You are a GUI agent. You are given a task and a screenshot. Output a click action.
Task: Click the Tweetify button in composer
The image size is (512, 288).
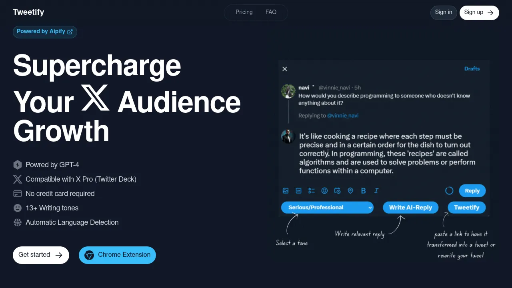(x=466, y=207)
